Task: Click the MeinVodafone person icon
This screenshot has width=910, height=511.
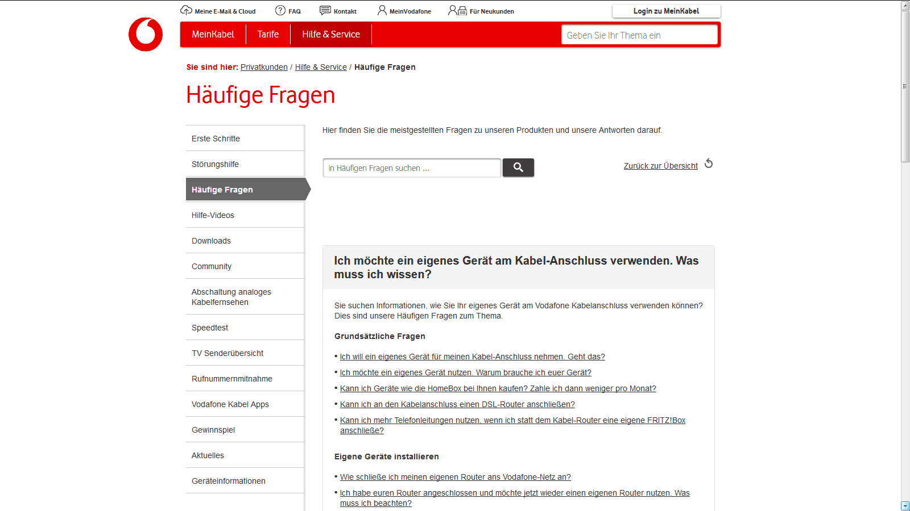Action: 382,10
